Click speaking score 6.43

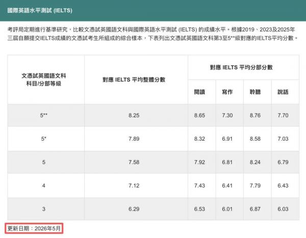click(x=283, y=186)
